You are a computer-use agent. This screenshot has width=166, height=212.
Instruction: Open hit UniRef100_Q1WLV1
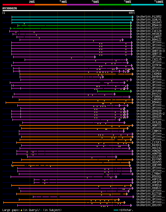149,20
